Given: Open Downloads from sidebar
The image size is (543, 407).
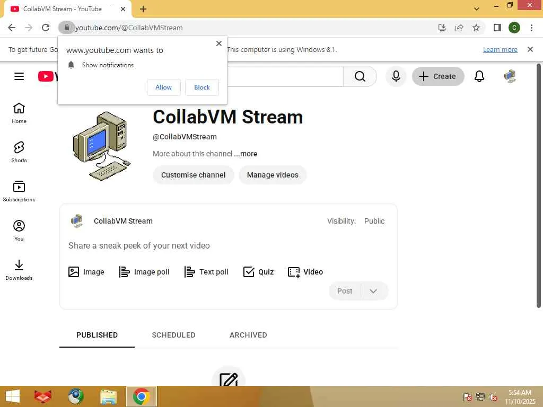Looking at the screenshot, I should click(19, 270).
